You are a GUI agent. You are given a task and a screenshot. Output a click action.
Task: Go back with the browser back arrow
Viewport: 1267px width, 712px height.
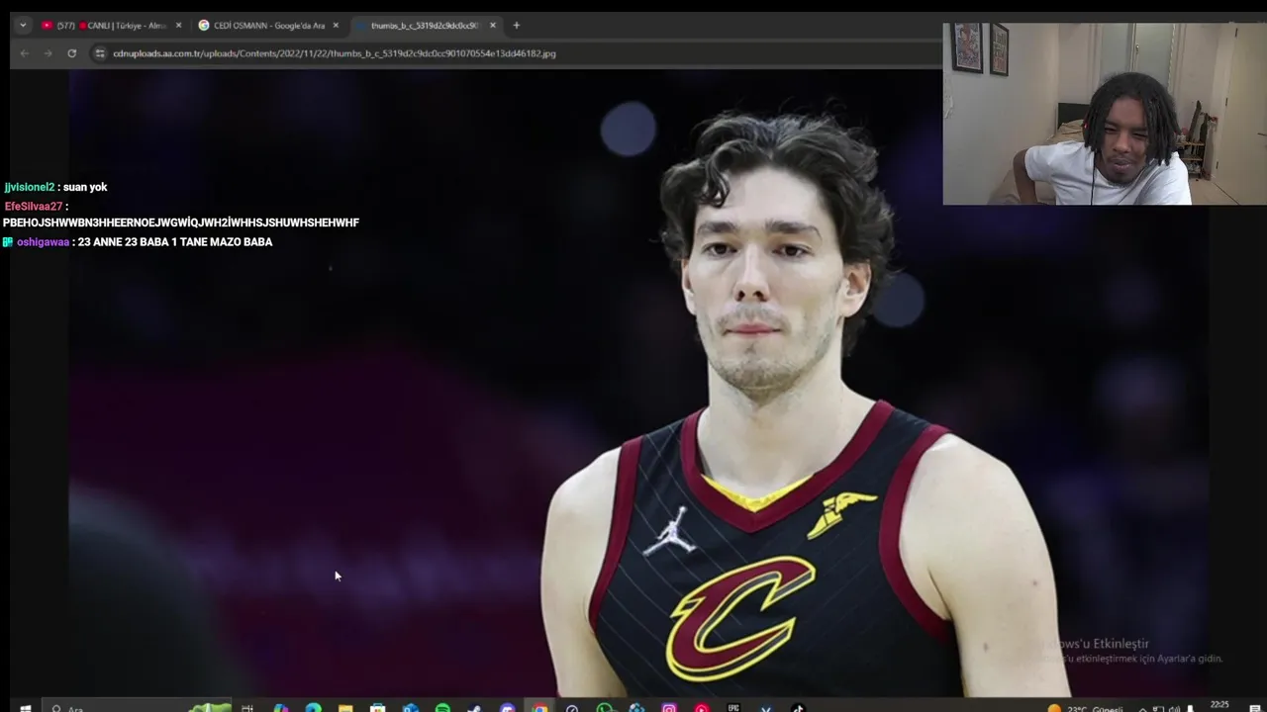tap(25, 53)
